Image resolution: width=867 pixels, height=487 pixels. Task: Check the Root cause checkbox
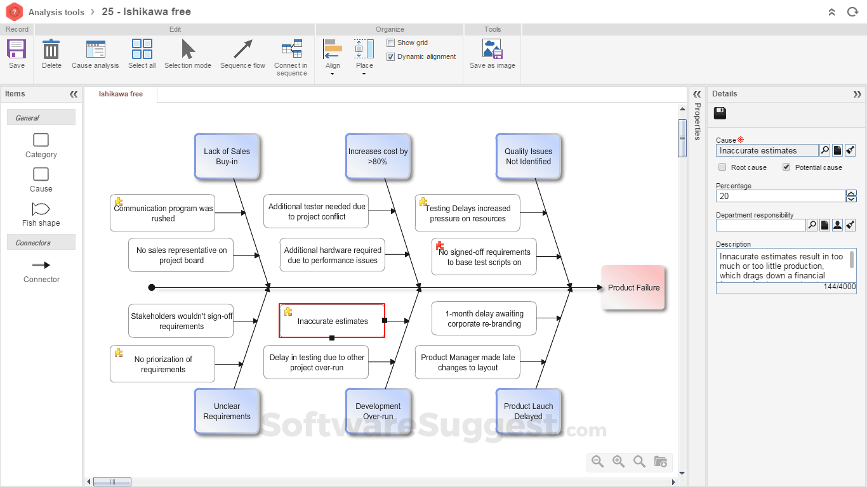(722, 167)
